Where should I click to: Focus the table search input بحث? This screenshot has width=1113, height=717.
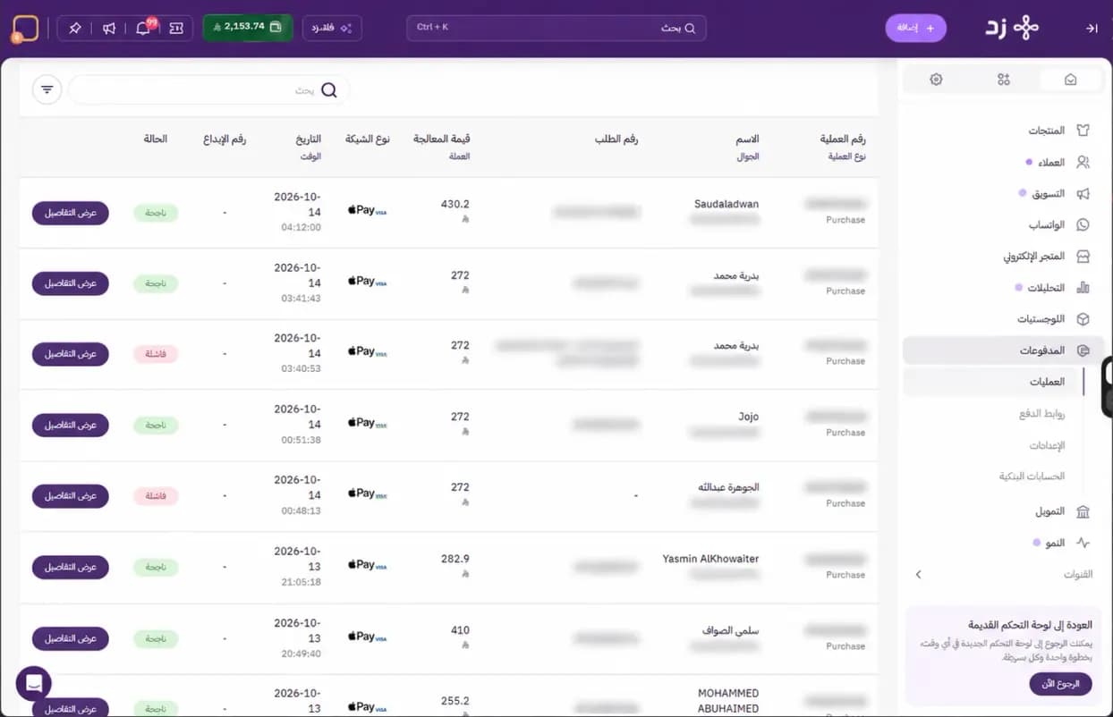click(208, 90)
